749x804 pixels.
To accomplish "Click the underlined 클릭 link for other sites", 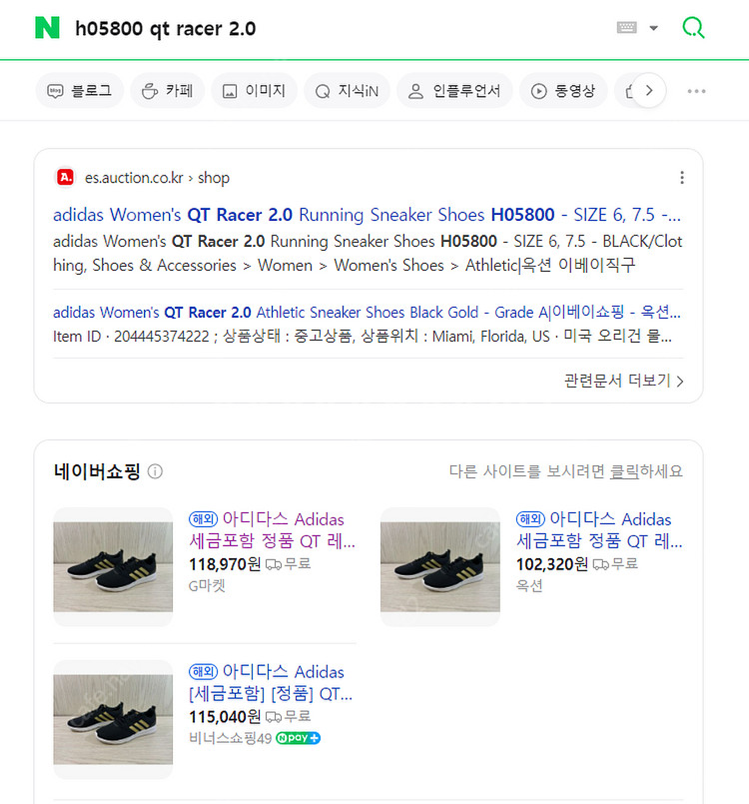I will [x=624, y=471].
